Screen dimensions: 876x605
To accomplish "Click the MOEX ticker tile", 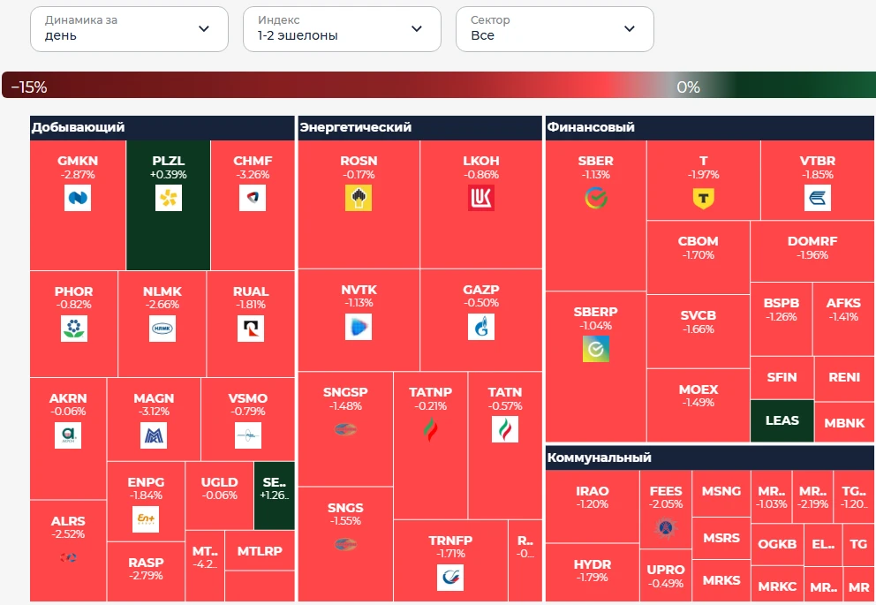I will (x=699, y=405).
